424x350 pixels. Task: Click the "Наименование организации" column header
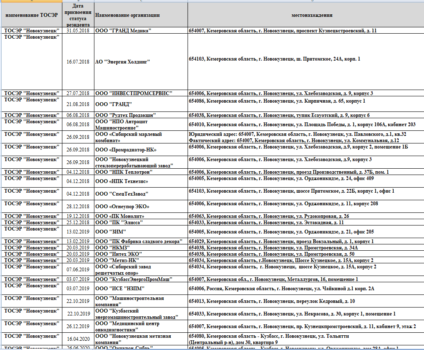[141, 15]
